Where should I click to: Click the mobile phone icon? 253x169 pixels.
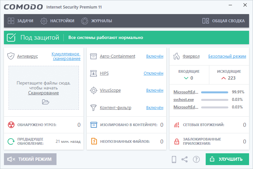click(x=174, y=159)
